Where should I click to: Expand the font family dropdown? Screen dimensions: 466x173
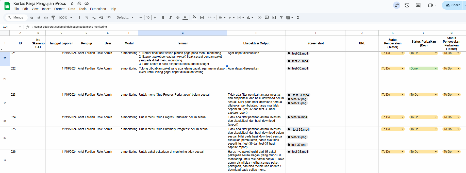[x=125, y=18]
